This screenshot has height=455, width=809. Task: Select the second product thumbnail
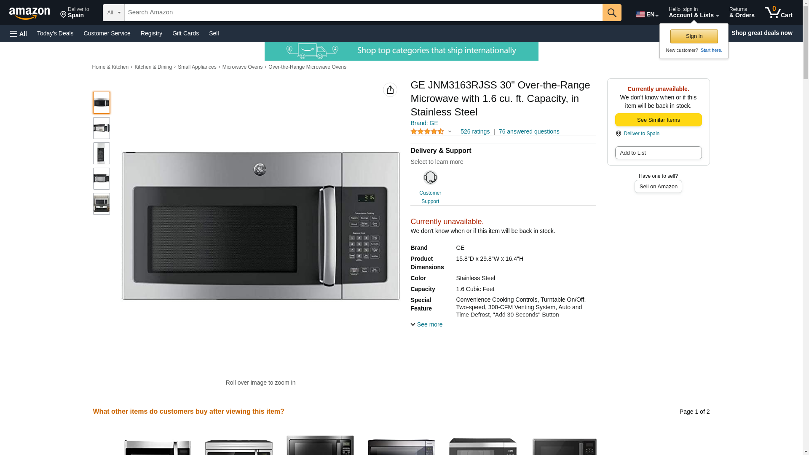click(101, 128)
